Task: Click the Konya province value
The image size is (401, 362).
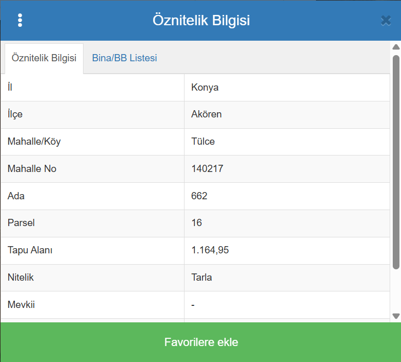Action: (205, 88)
